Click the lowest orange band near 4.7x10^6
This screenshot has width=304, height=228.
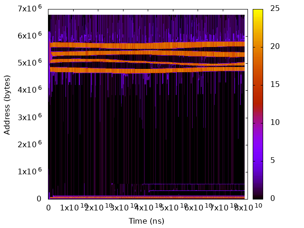[x=146, y=71]
